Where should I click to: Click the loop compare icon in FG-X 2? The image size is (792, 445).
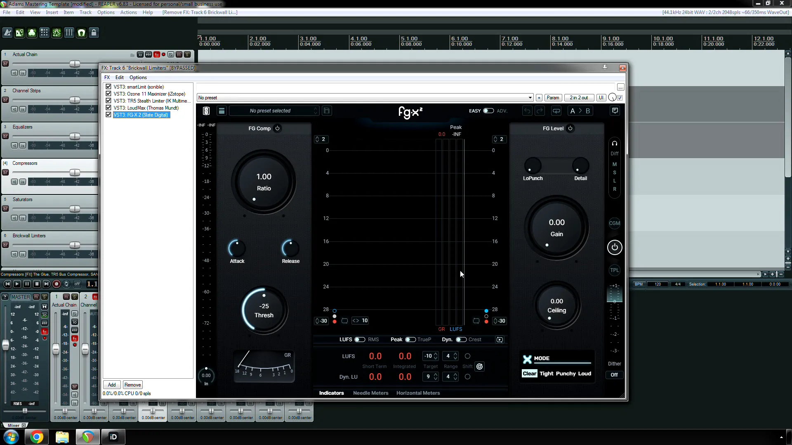click(556, 111)
